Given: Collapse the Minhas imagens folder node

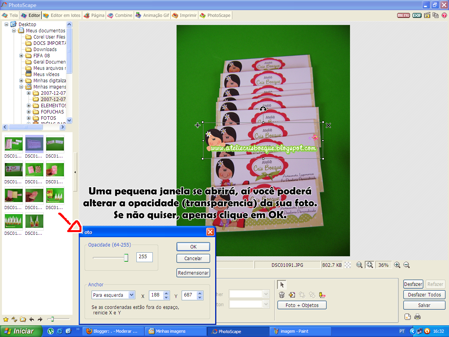Looking at the screenshot, I should [21, 87].
